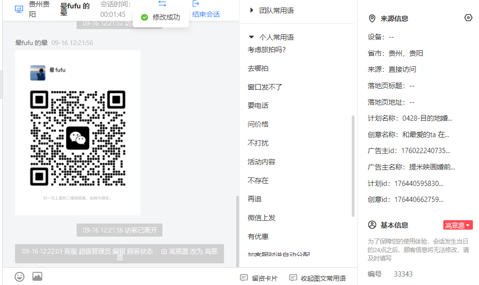Select the phrase 不打扰

pos(258,143)
